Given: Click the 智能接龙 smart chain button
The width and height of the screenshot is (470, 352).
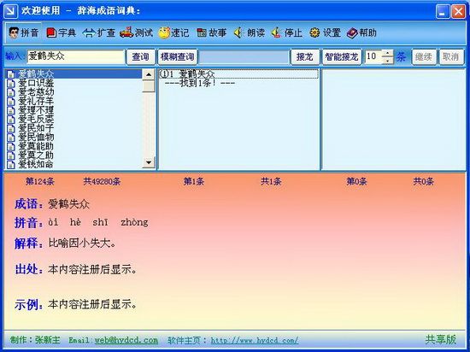Looking at the screenshot, I should click(342, 56).
